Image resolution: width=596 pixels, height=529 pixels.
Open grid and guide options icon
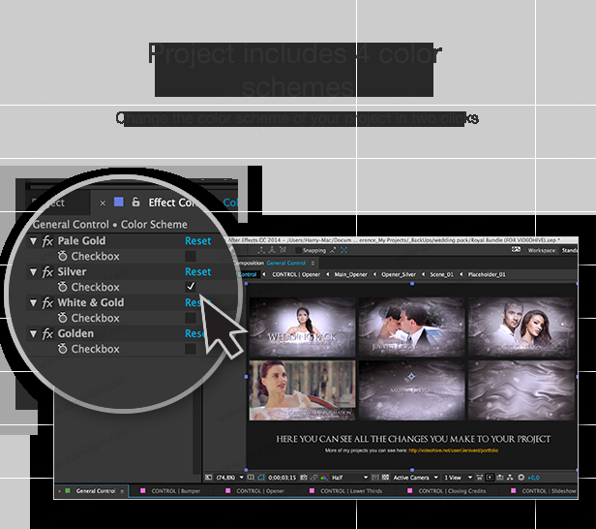coord(251,478)
